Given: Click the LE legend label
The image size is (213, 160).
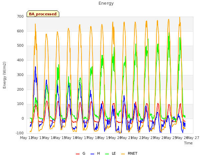Looking at the screenshot, I should [x=114, y=153].
